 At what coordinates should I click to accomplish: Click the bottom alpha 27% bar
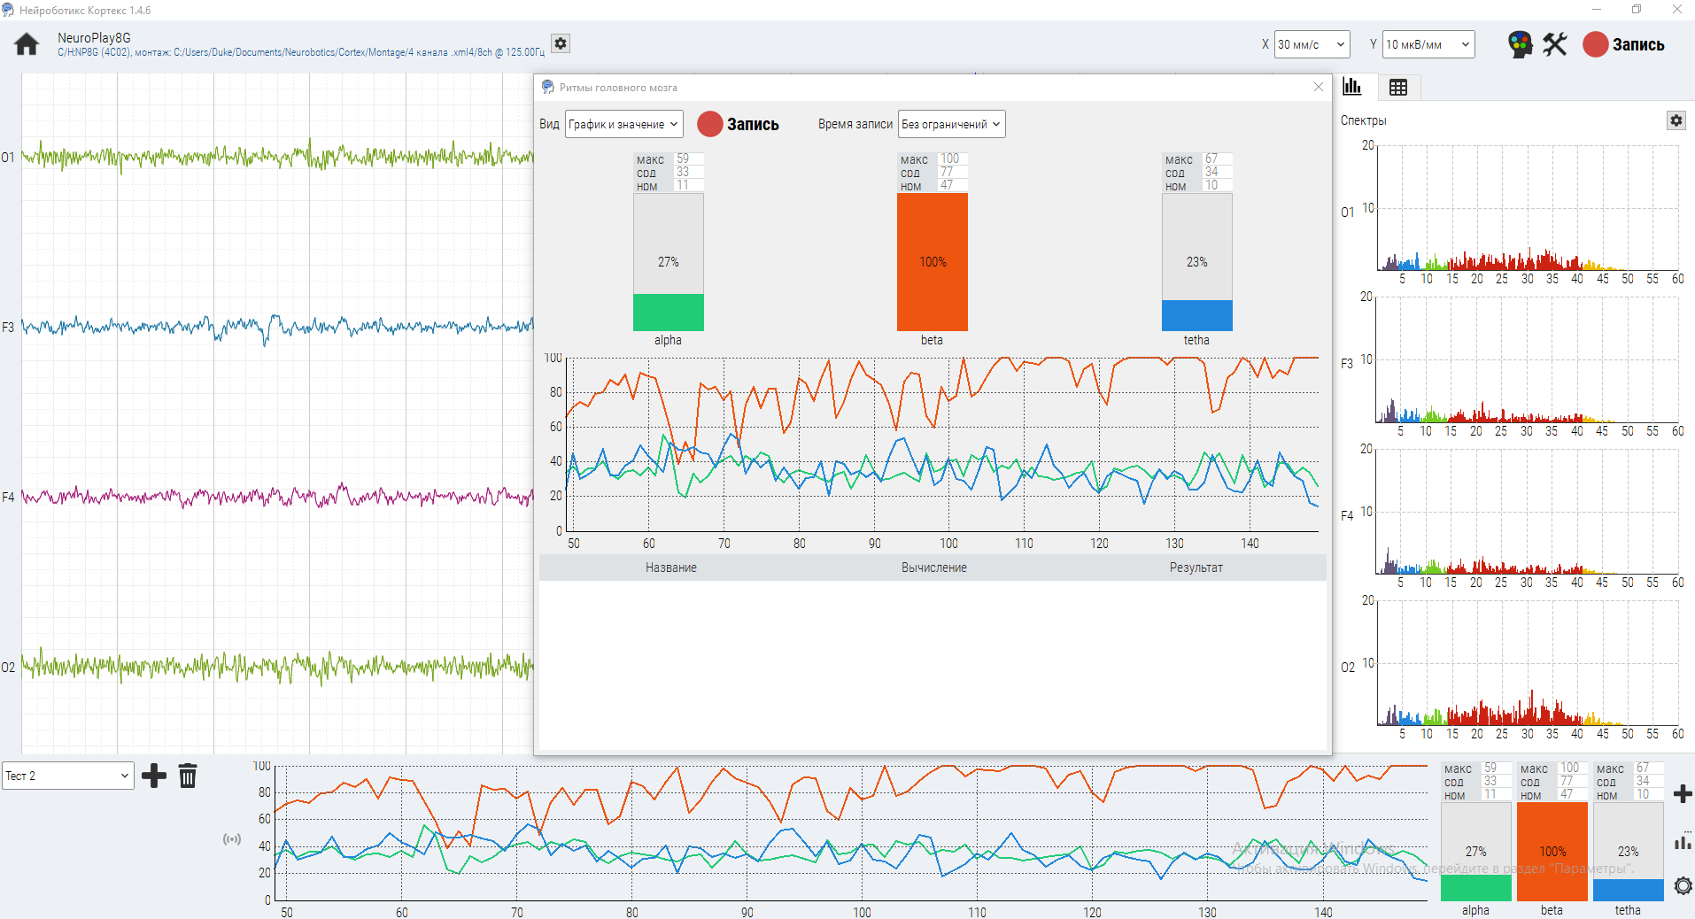(x=1475, y=851)
